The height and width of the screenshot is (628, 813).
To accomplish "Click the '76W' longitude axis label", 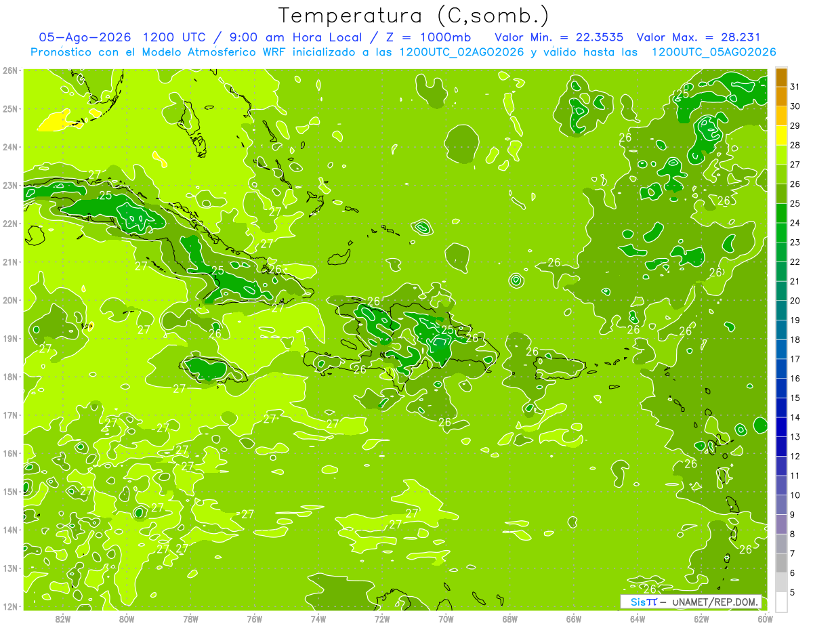I will coord(255,618).
